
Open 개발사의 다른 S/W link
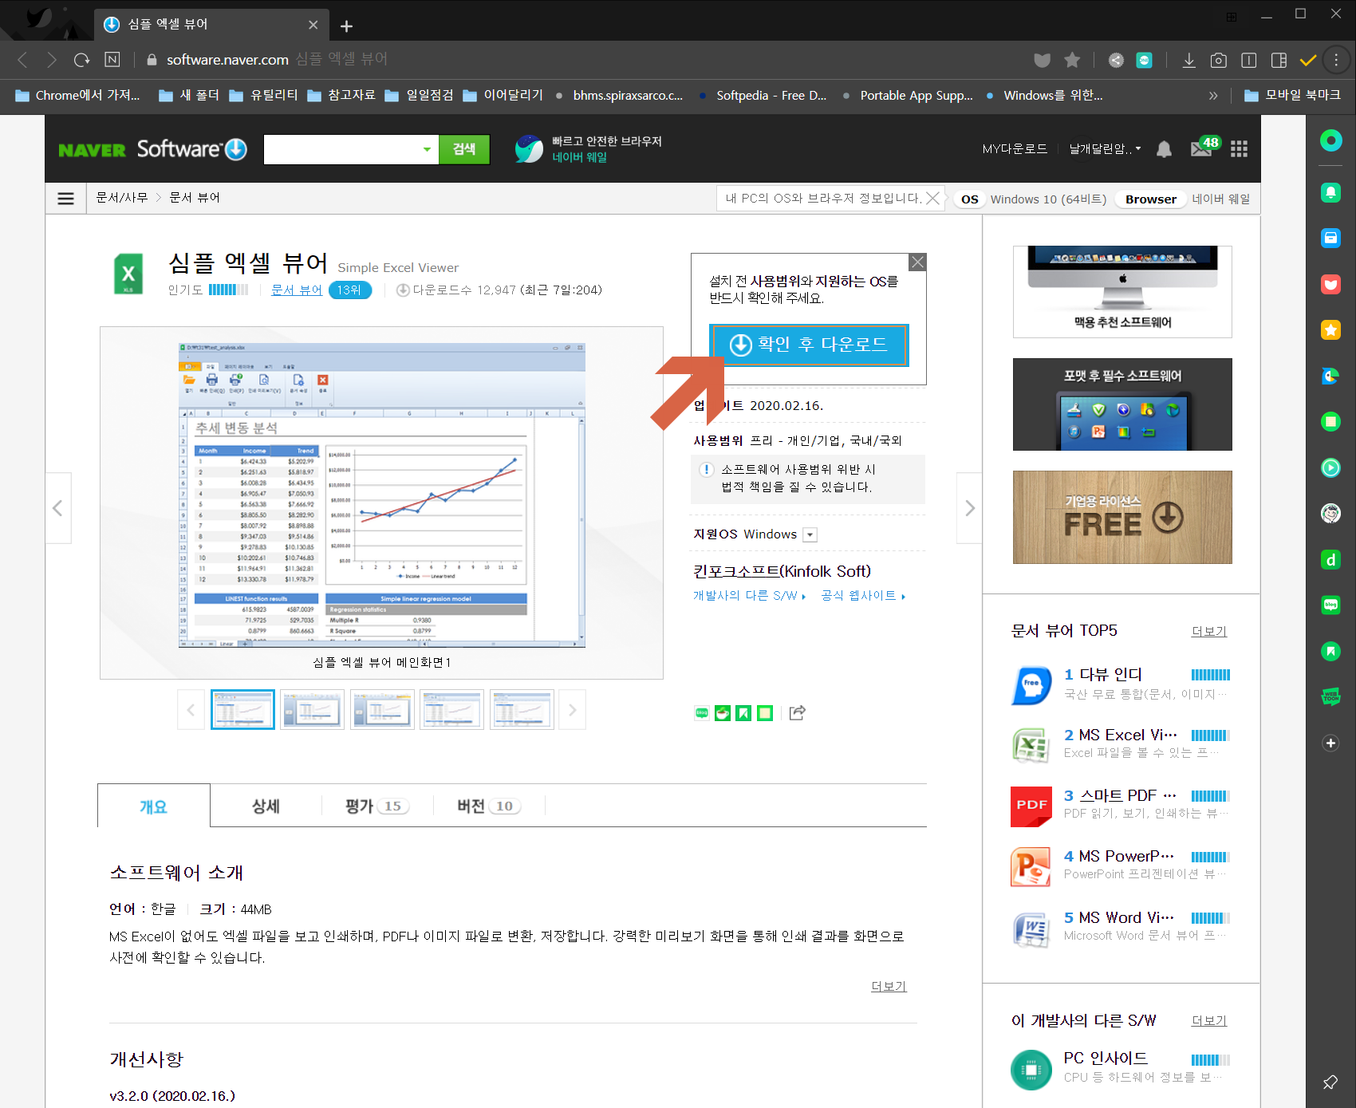tap(749, 596)
